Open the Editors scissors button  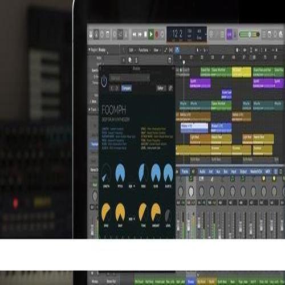(126, 34)
